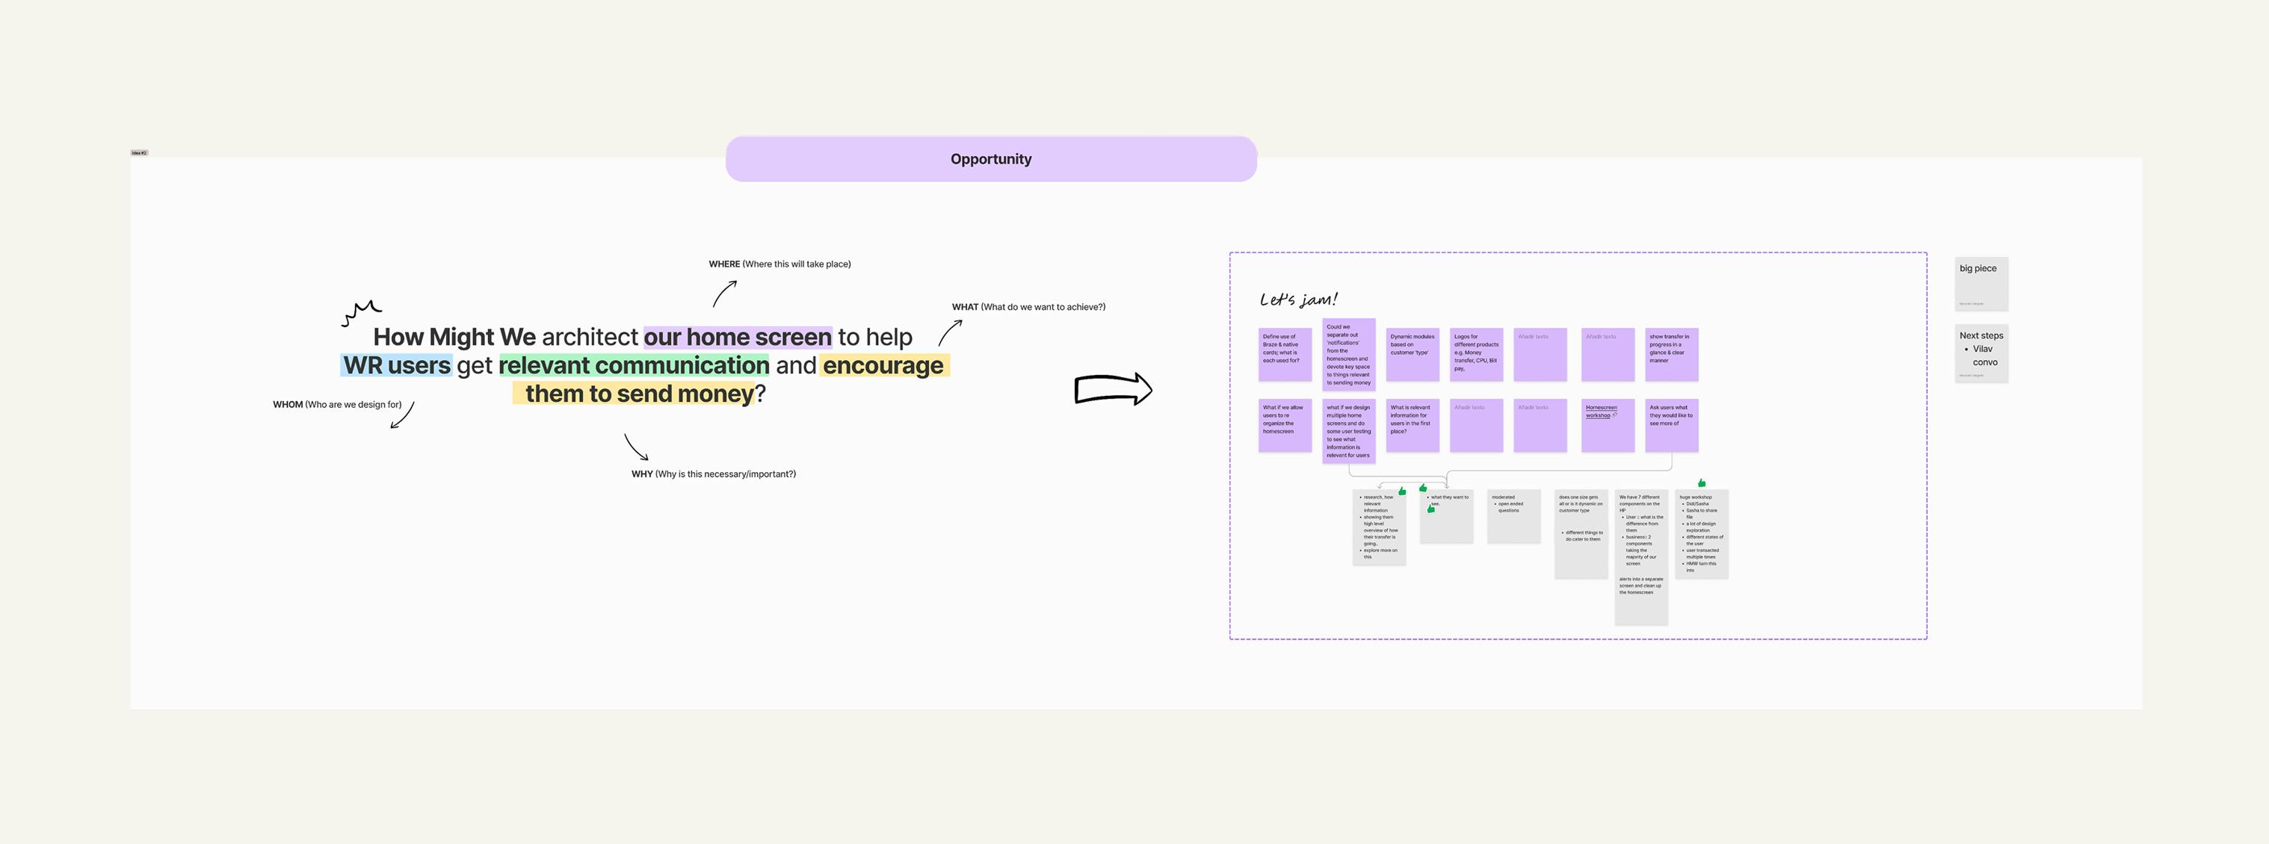Select the curved arrow pointing to WHERE label
The width and height of the screenshot is (2269, 844).
coord(724,293)
